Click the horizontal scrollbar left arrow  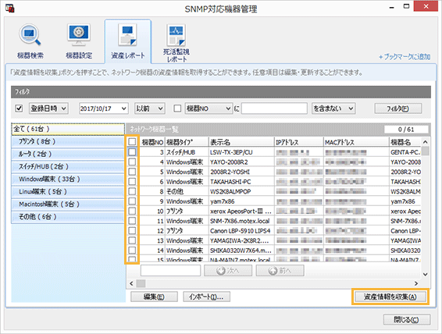[131, 283]
